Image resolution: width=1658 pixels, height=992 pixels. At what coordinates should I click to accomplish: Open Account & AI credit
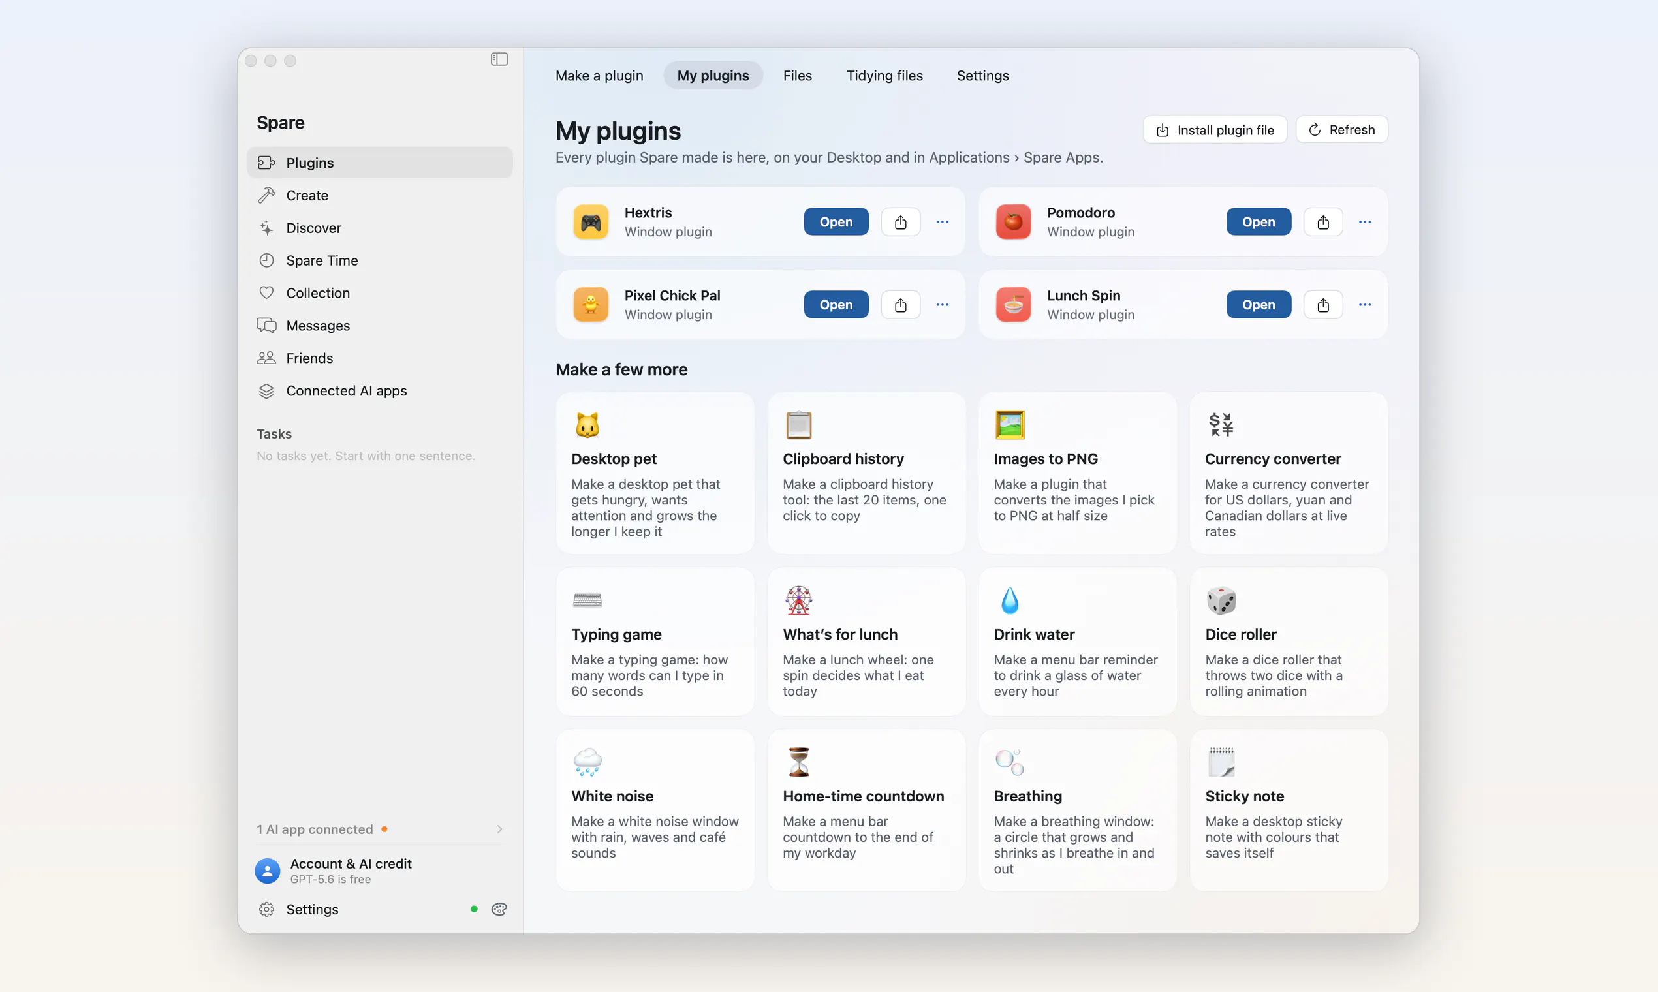(x=379, y=871)
